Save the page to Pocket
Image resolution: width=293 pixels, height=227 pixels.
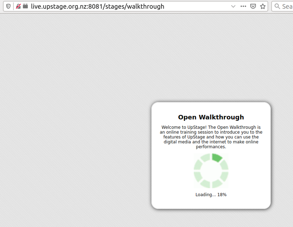(x=253, y=6)
